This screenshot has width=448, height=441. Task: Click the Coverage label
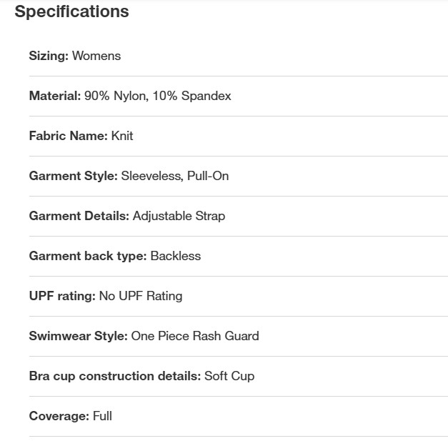pos(59,416)
